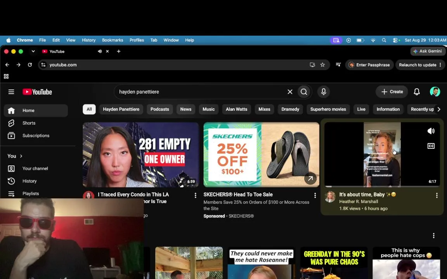Open the apps grid icon in bookmarks bar
The width and height of the screenshot is (447, 279).
6,76
